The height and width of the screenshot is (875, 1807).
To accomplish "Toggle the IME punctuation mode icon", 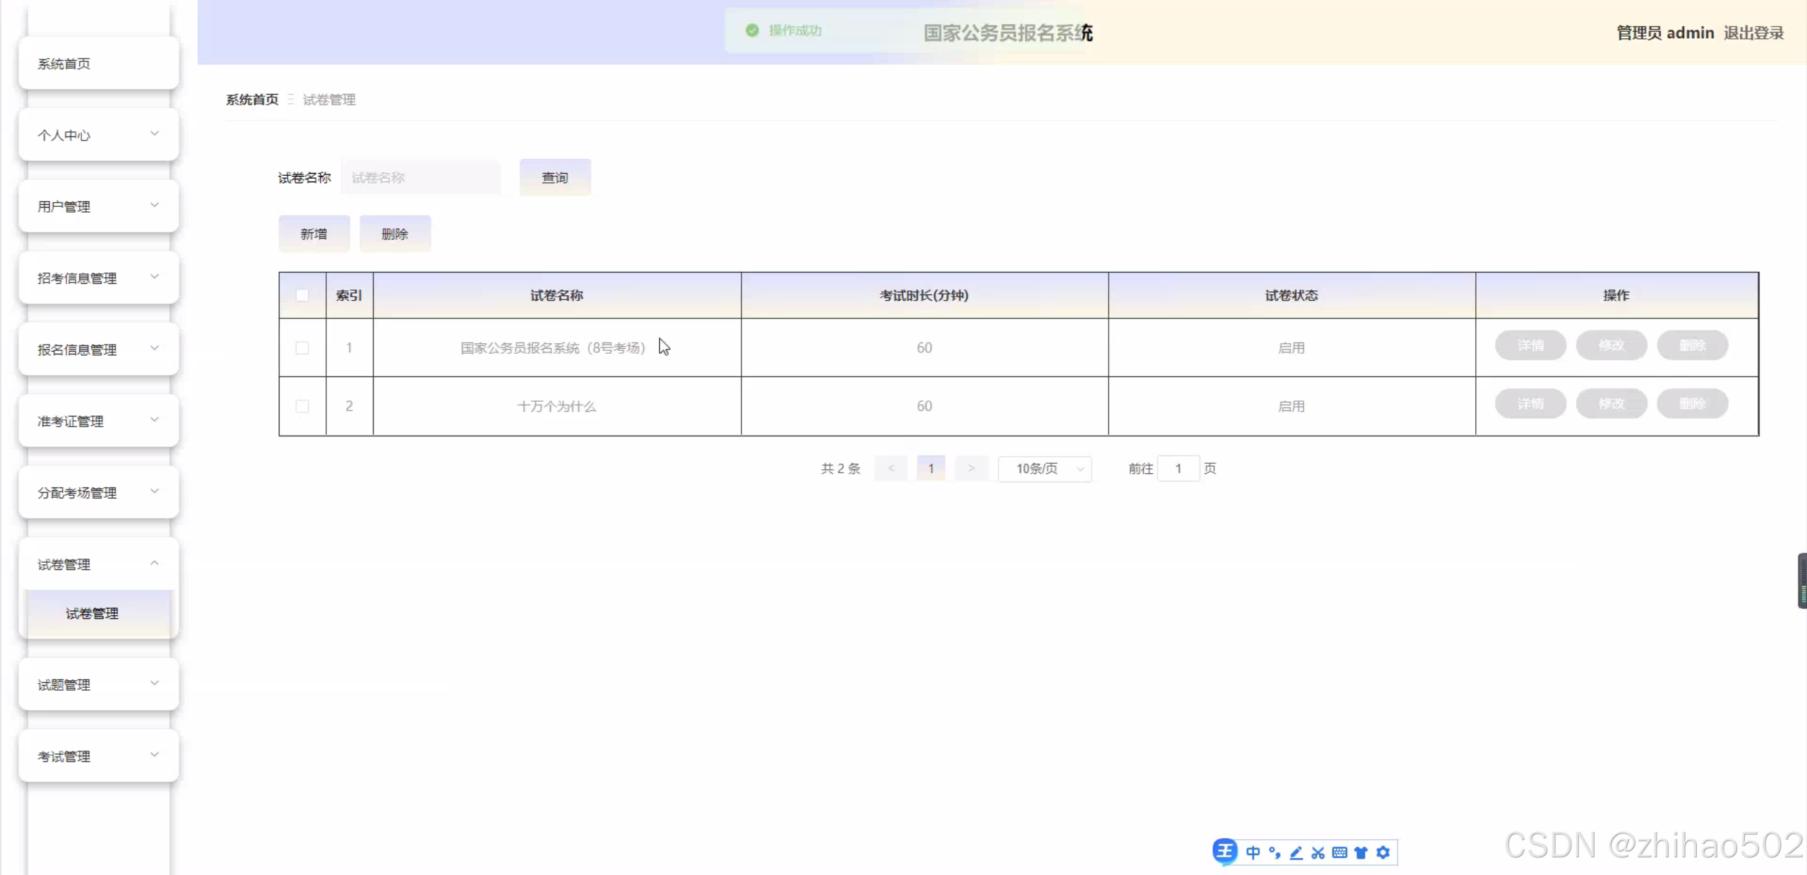I will coord(1275,852).
